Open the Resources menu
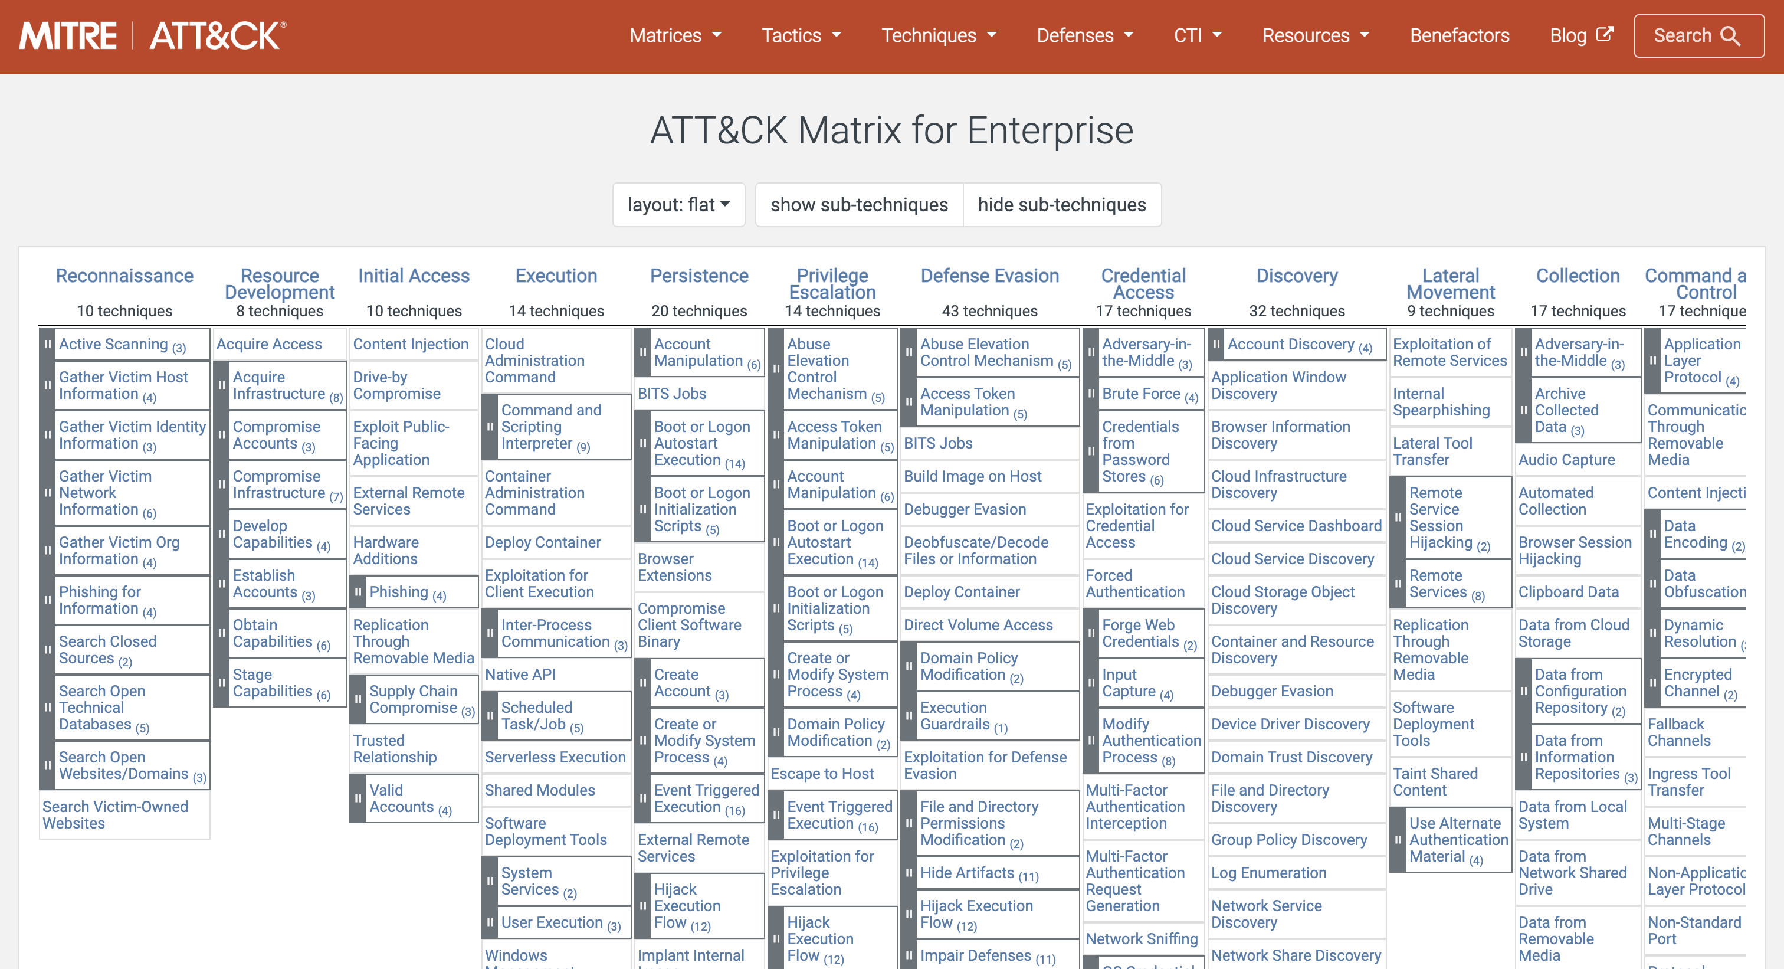Screen dimensions: 1784x969 click(1316, 36)
